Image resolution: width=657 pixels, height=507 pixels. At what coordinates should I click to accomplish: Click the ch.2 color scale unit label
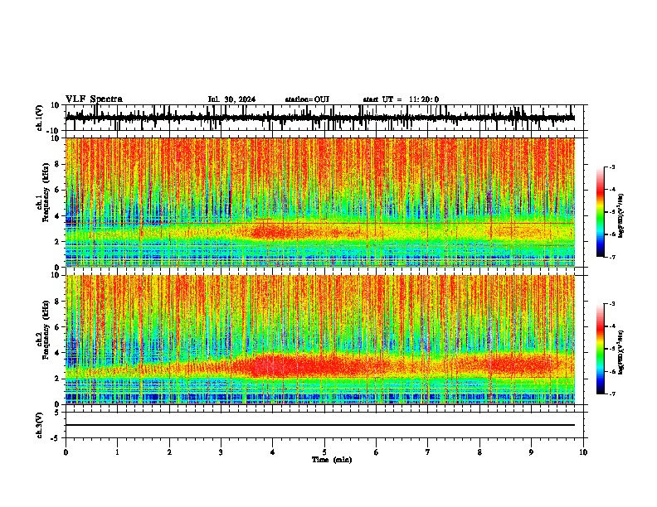pos(620,352)
